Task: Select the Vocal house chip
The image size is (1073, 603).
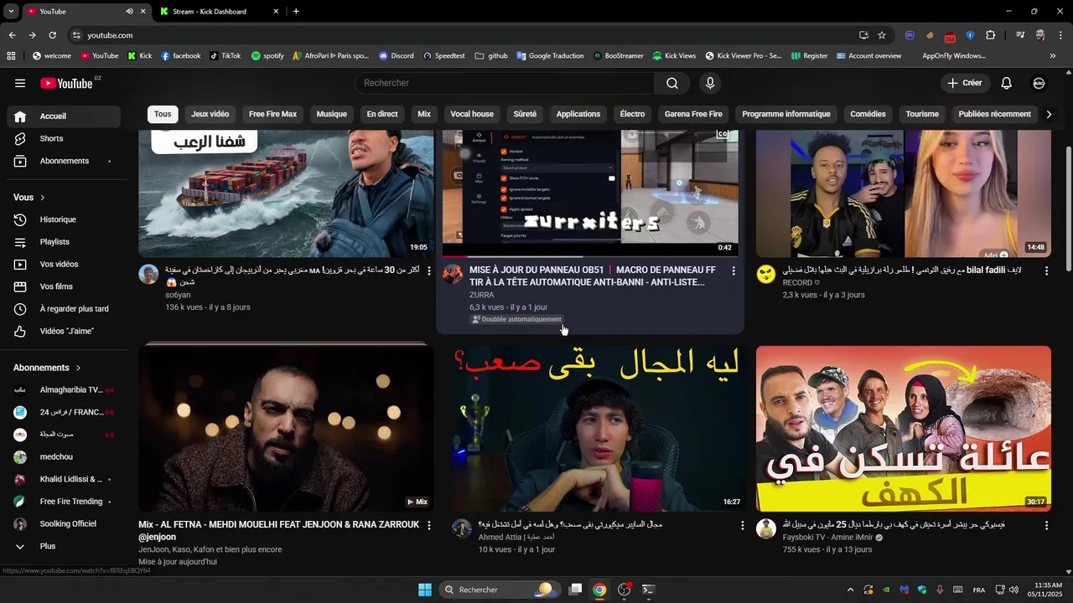Action: 472,114
